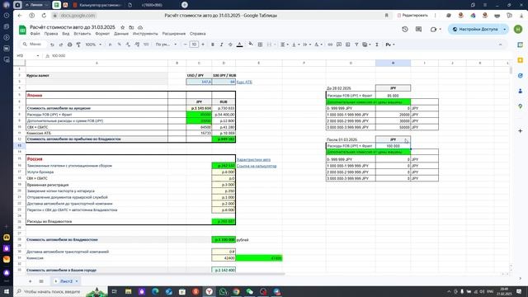
Task: Increase font size with plus button
Action: click(x=203, y=45)
